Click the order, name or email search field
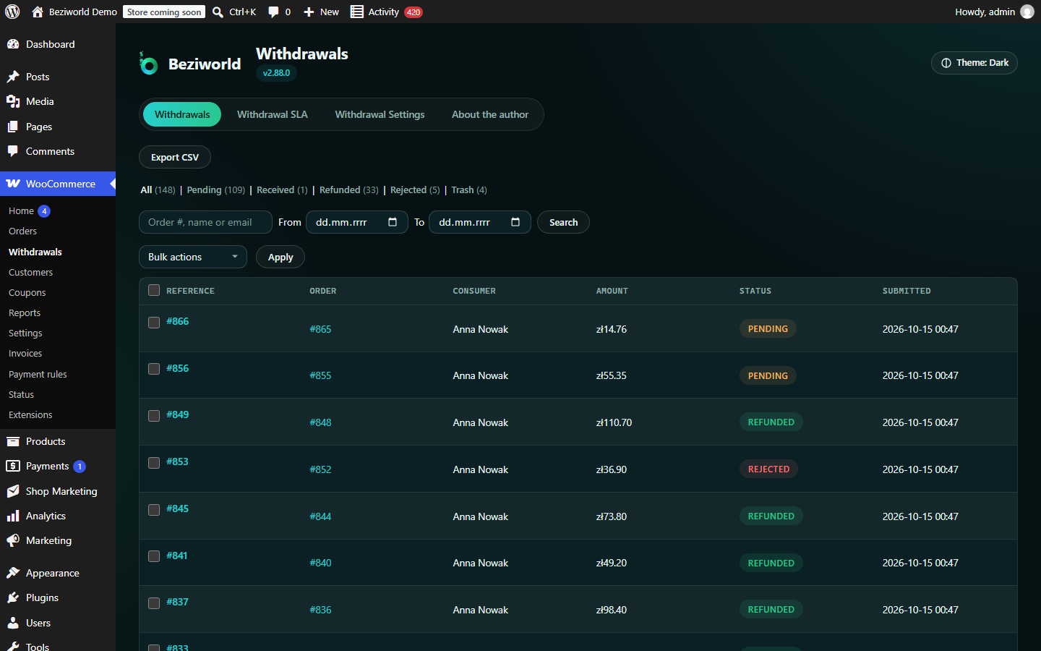The width and height of the screenshot is (1041, 651). [205, 222]
